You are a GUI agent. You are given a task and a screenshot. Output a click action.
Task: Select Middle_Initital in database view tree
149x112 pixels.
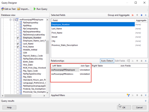pos(30,50)
